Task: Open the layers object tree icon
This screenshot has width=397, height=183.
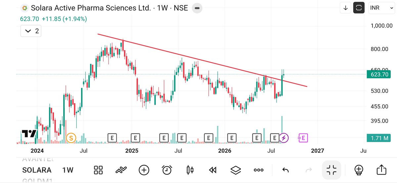Action: click(x=236, y=170)
